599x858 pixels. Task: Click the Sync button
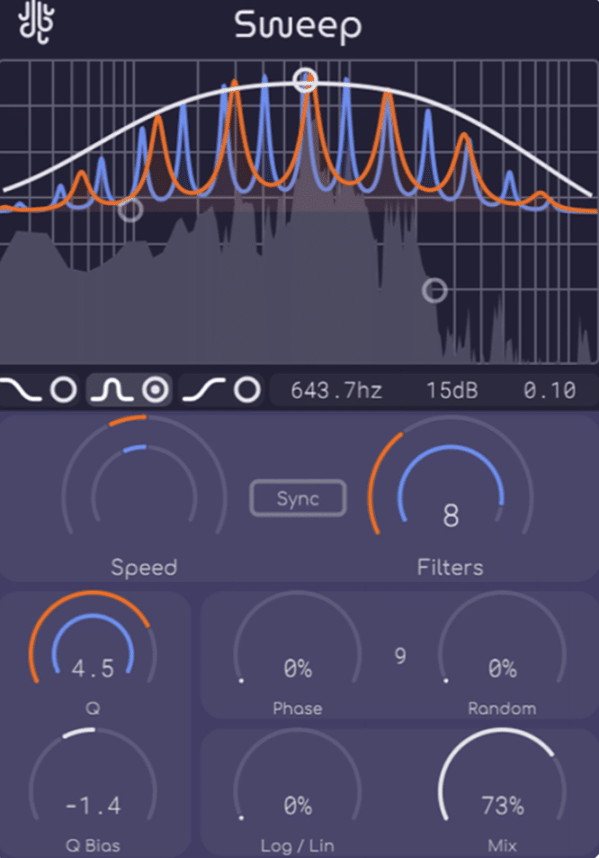coord(298,498)
